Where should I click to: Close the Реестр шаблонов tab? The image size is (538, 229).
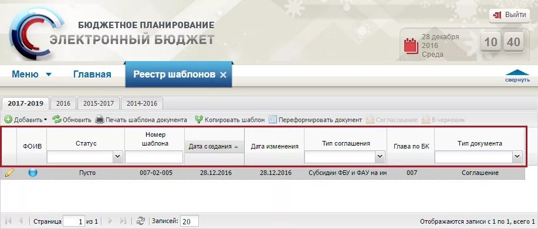[223, 75]
